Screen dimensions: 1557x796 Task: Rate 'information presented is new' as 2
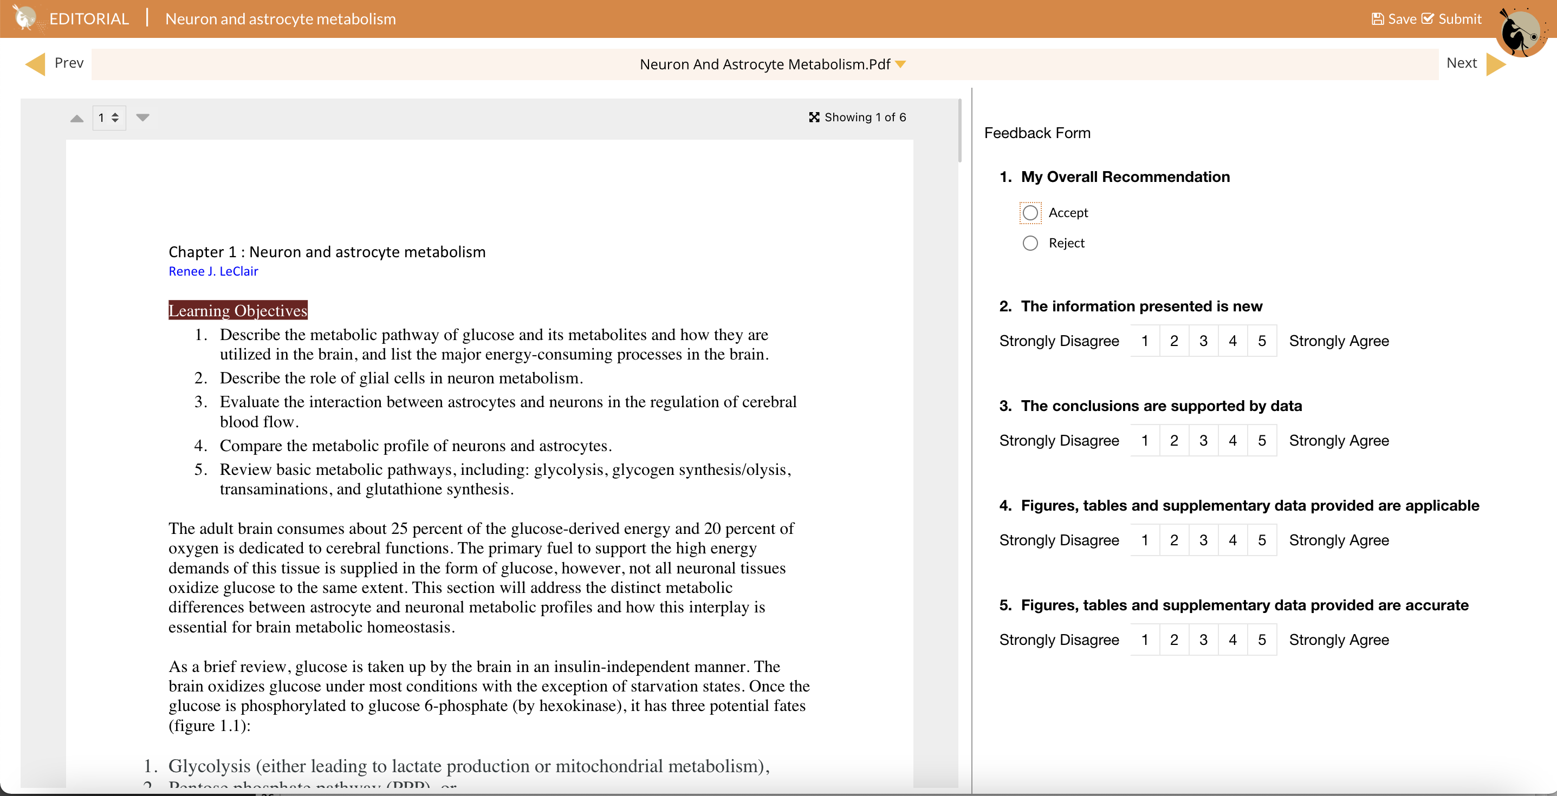1174,341
